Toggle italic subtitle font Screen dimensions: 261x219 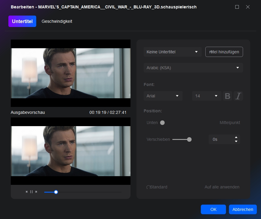(x=238, y=96)
